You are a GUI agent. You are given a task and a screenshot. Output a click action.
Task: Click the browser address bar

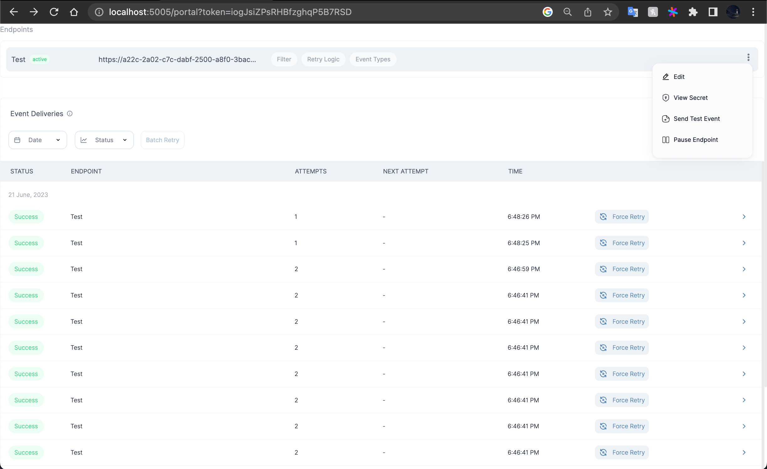[x=230, y=12]
